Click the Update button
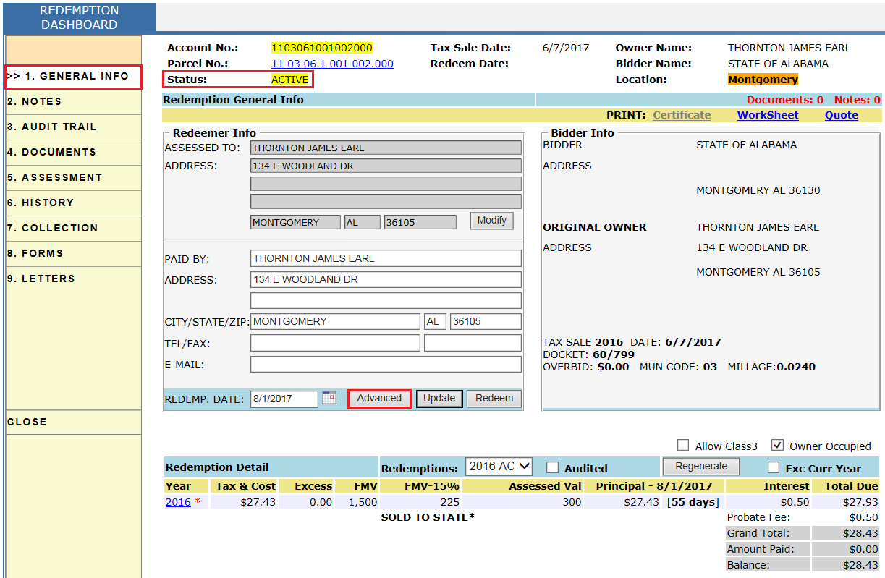 point(439,399)
